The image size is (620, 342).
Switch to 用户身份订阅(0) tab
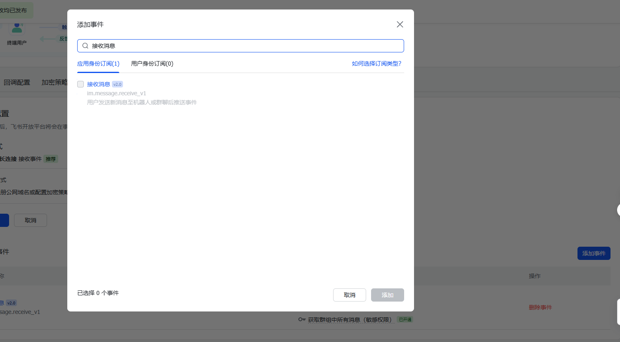click(152, 64)
